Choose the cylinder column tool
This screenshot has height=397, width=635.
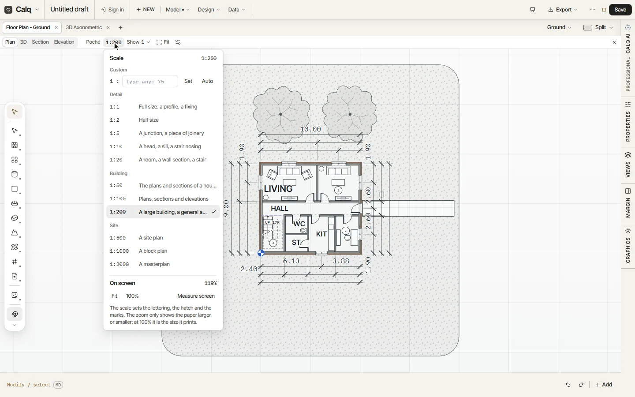tap(15, 175)
